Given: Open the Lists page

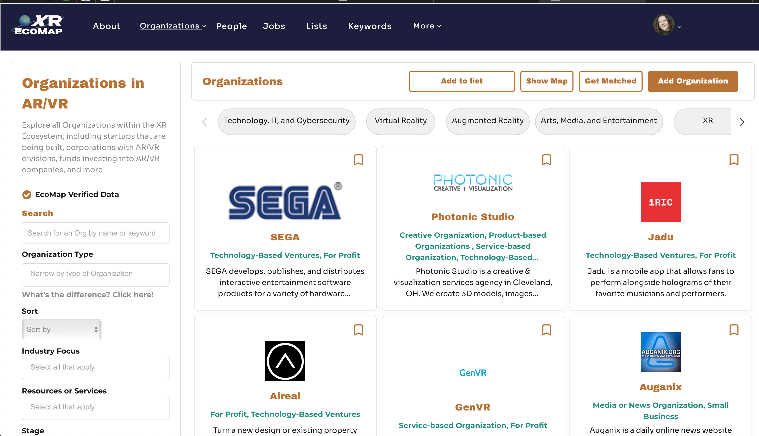Looking at the screenshot, I should (316, 26).
